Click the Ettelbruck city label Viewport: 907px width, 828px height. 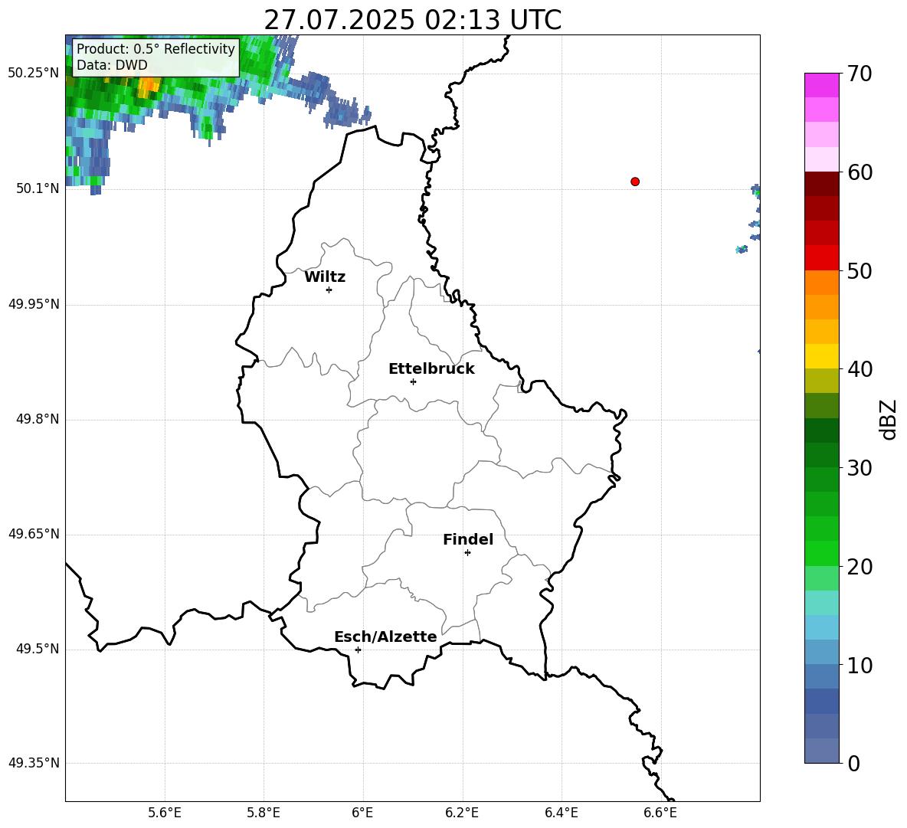[431, 369]
